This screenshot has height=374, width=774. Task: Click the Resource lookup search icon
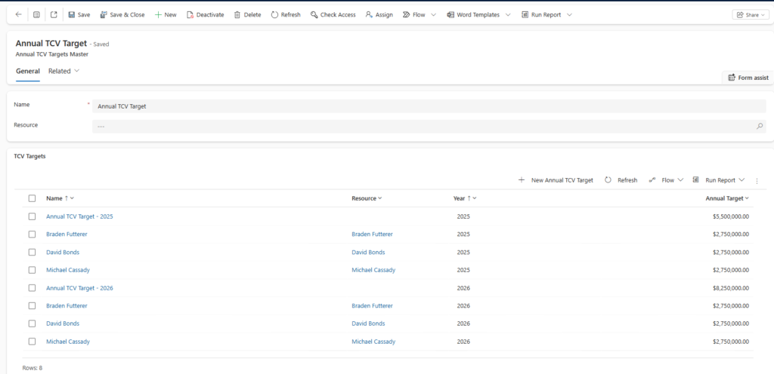click(759, 127)
